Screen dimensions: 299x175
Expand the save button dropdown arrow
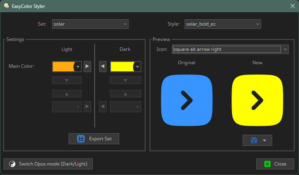click(264, 140)
